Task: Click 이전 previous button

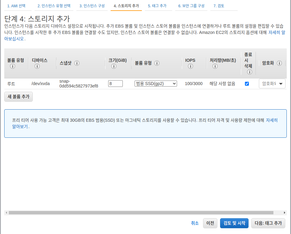Action: pyautogui.click(x=210, y=223)
